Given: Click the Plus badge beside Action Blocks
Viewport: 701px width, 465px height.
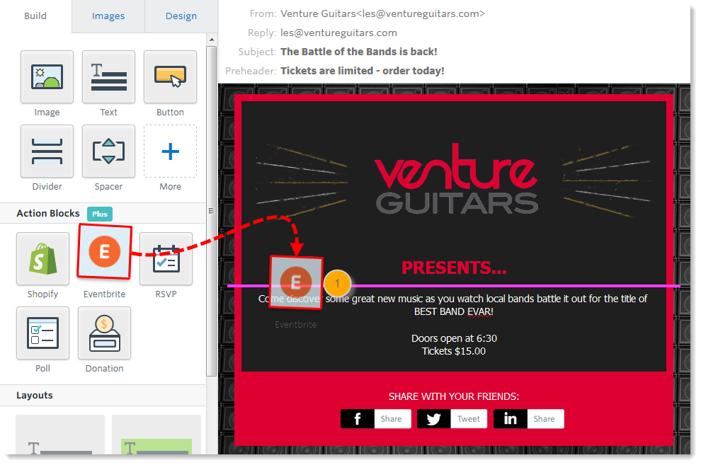Looking at the screenshot, I should [x=100, y=214].
